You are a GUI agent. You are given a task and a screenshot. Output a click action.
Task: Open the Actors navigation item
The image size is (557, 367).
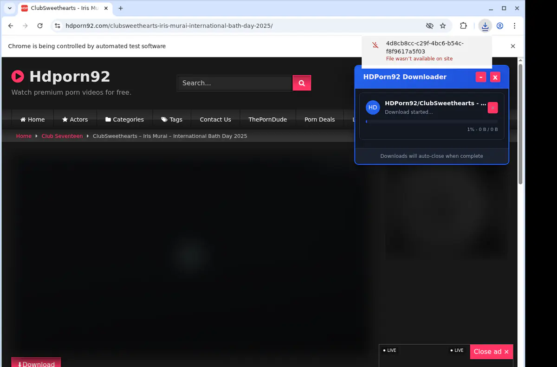(x=75, y=119)
